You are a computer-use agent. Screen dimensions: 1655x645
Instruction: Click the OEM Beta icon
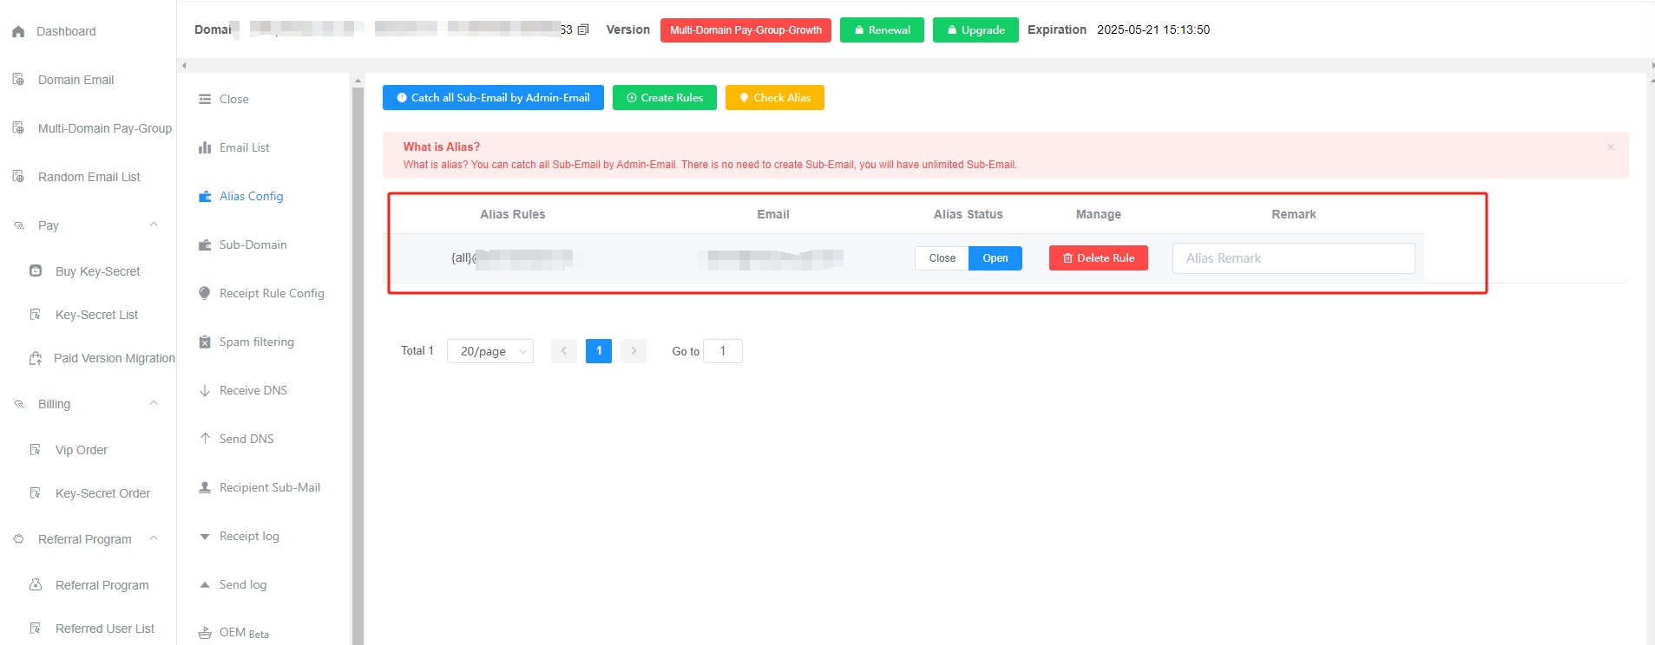pos(205,633)
